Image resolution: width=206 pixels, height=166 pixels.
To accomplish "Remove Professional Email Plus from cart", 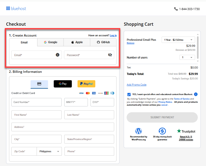I will click(x=130, y=43).
